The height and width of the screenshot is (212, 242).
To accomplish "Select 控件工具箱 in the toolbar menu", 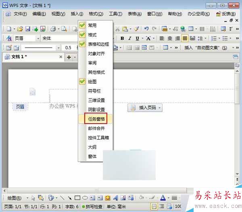I will [96, 138].
